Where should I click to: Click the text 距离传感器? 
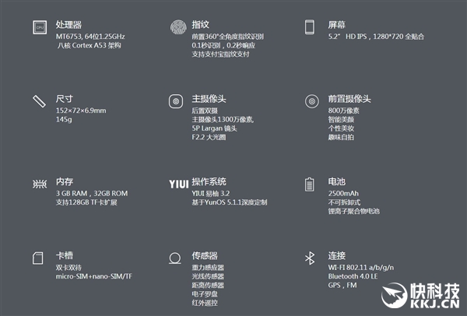[x=208, y=285]
